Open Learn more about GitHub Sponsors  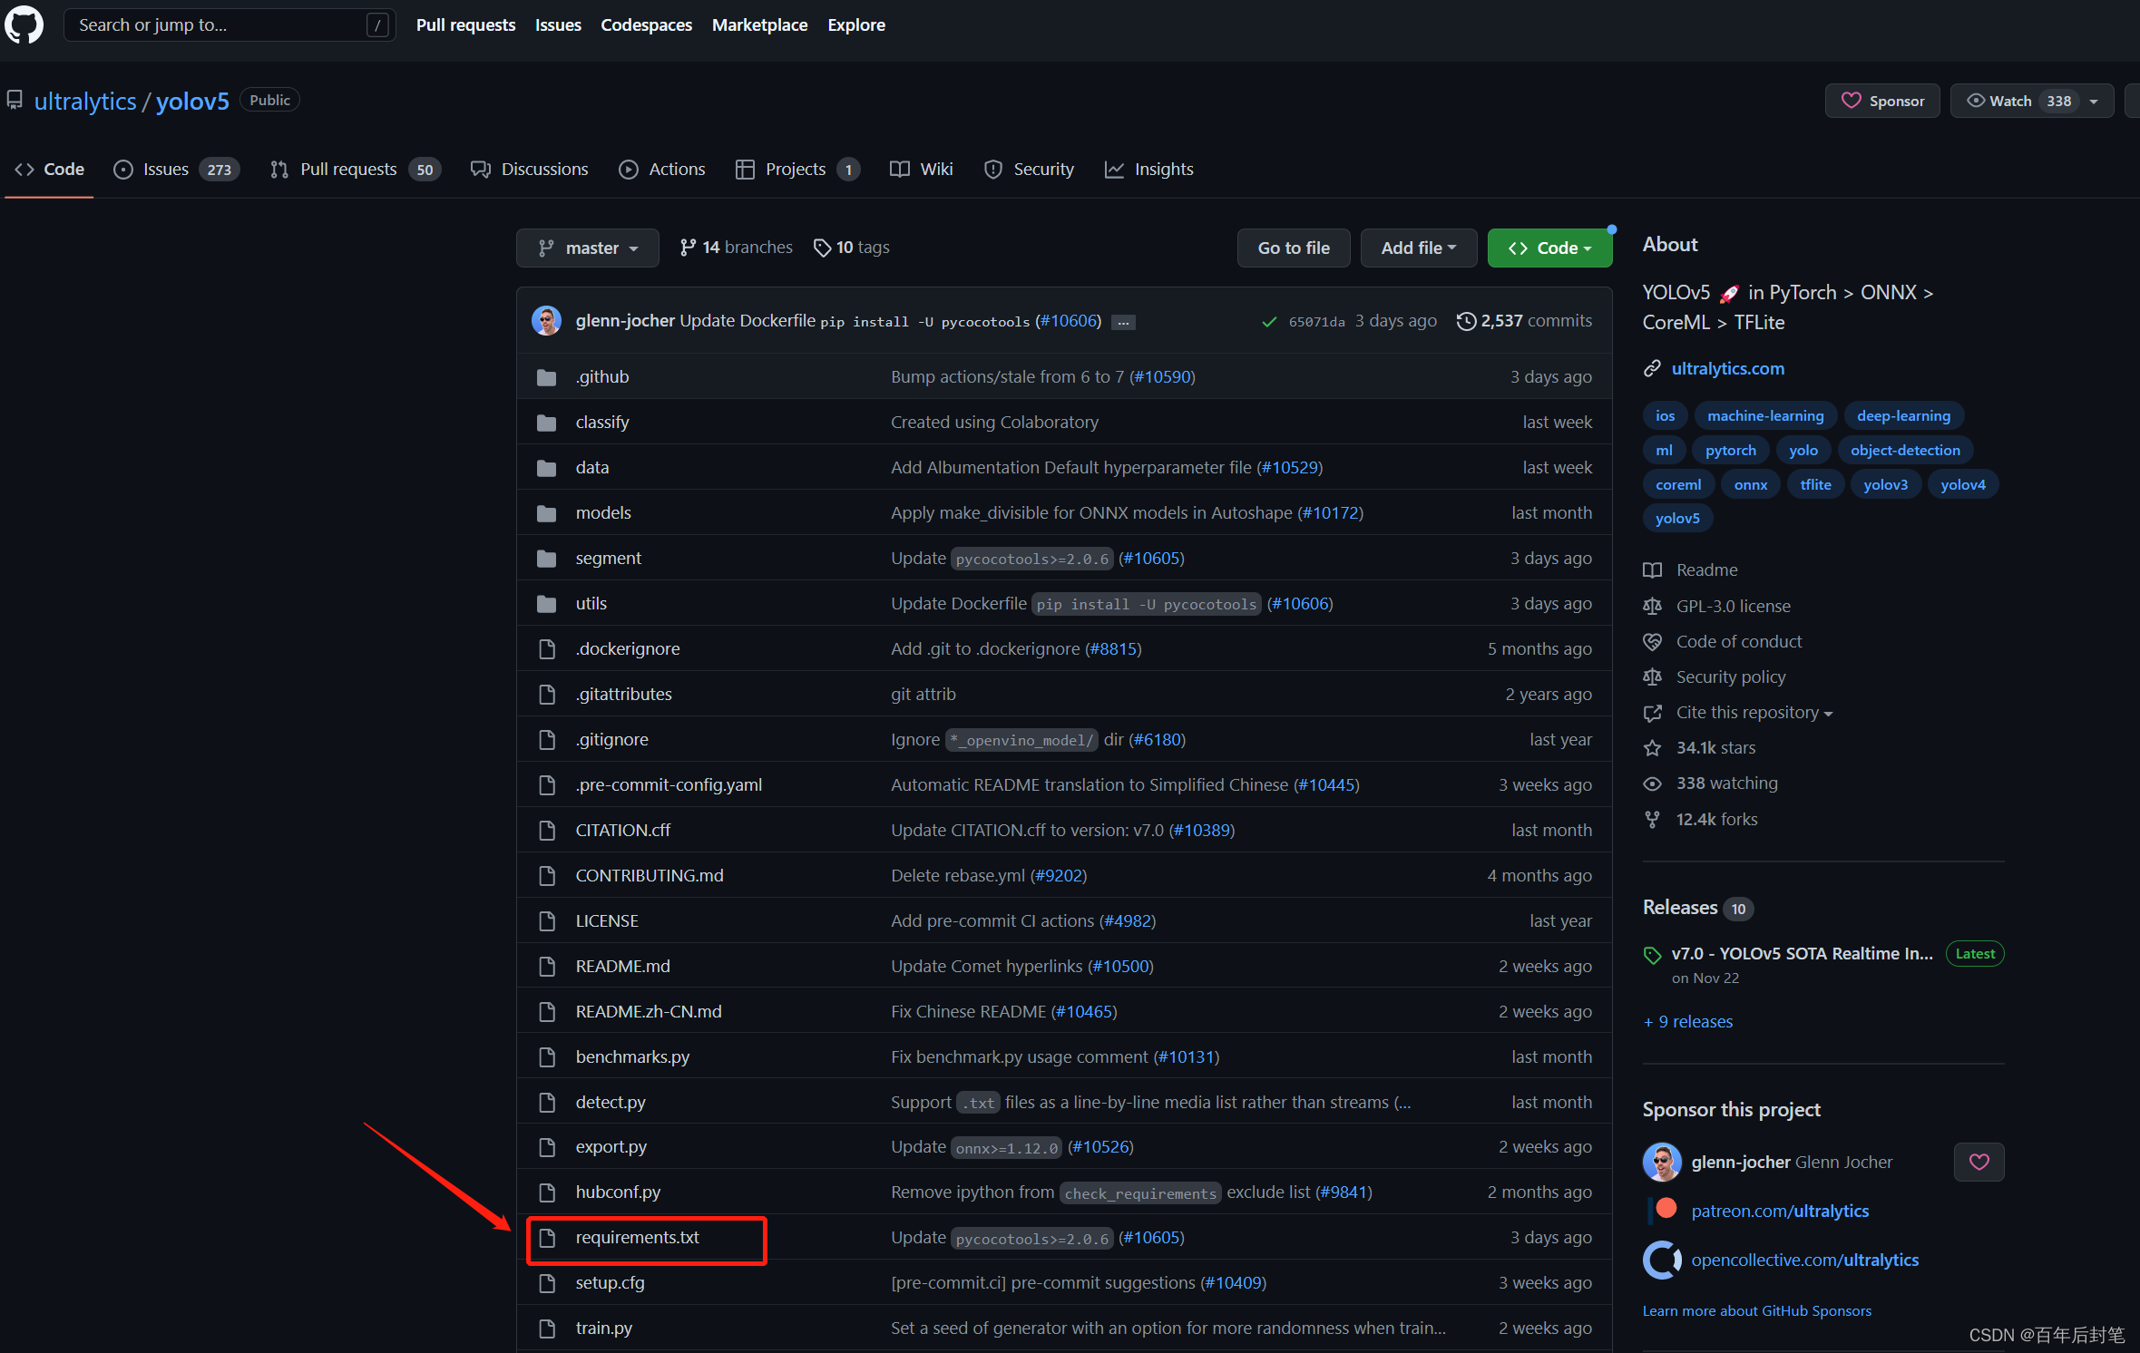1756,1311
